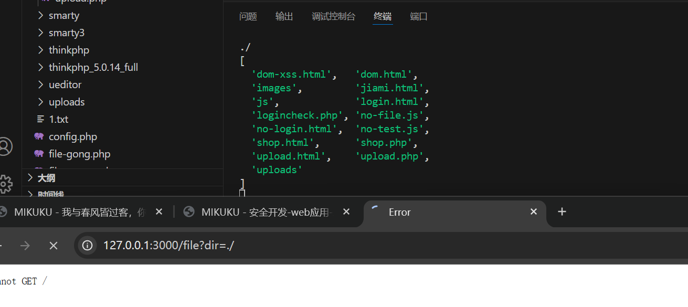Screen dimensions: 688x307
Task: Click 'shop.html' in terminal output
Action: click(x=283, y=143)
